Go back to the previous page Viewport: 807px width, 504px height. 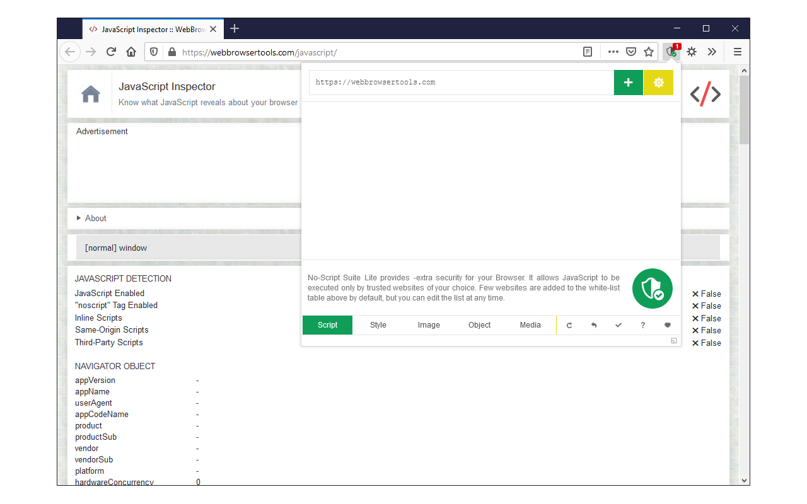70,52
